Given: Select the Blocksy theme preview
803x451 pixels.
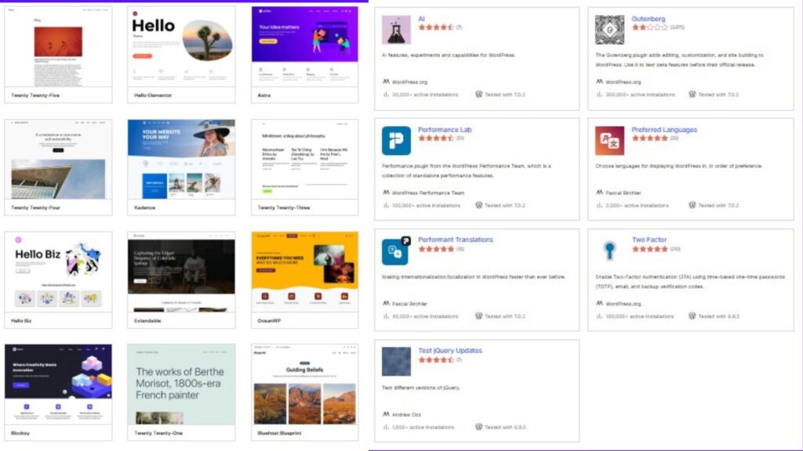Looking at the screenshot, I should tap(58, 384).
